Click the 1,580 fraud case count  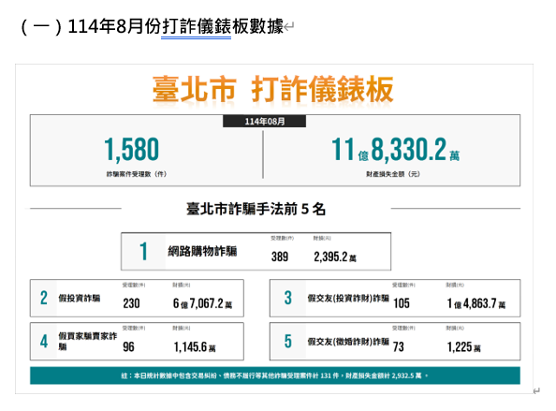pyautogui.click(x=132, y=149)
